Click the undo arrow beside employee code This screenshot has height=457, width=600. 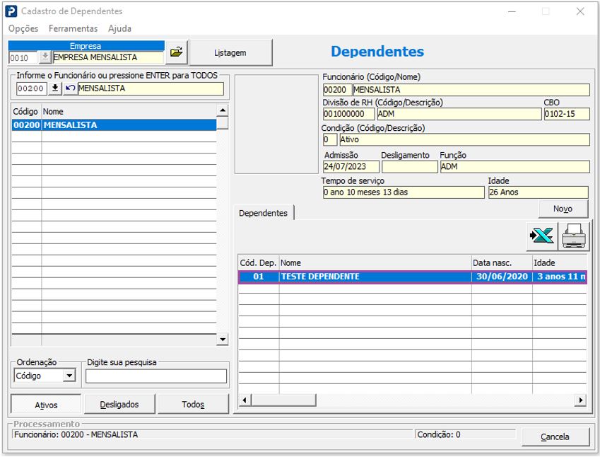coord(70,88)
